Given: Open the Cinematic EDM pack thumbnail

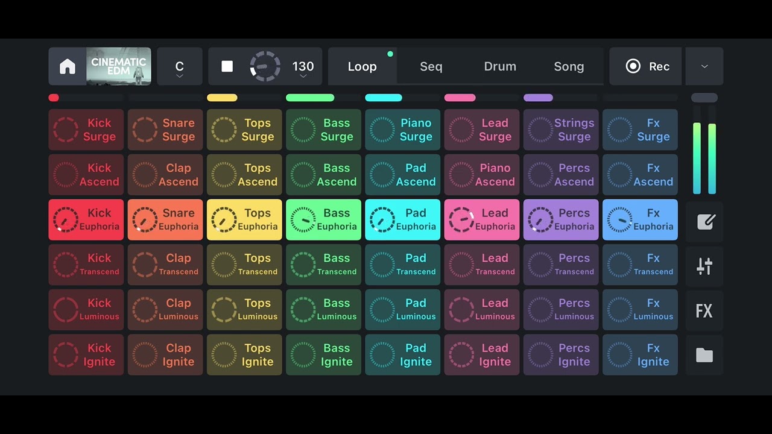Looking at the screenshot, I should pos(119,66).
